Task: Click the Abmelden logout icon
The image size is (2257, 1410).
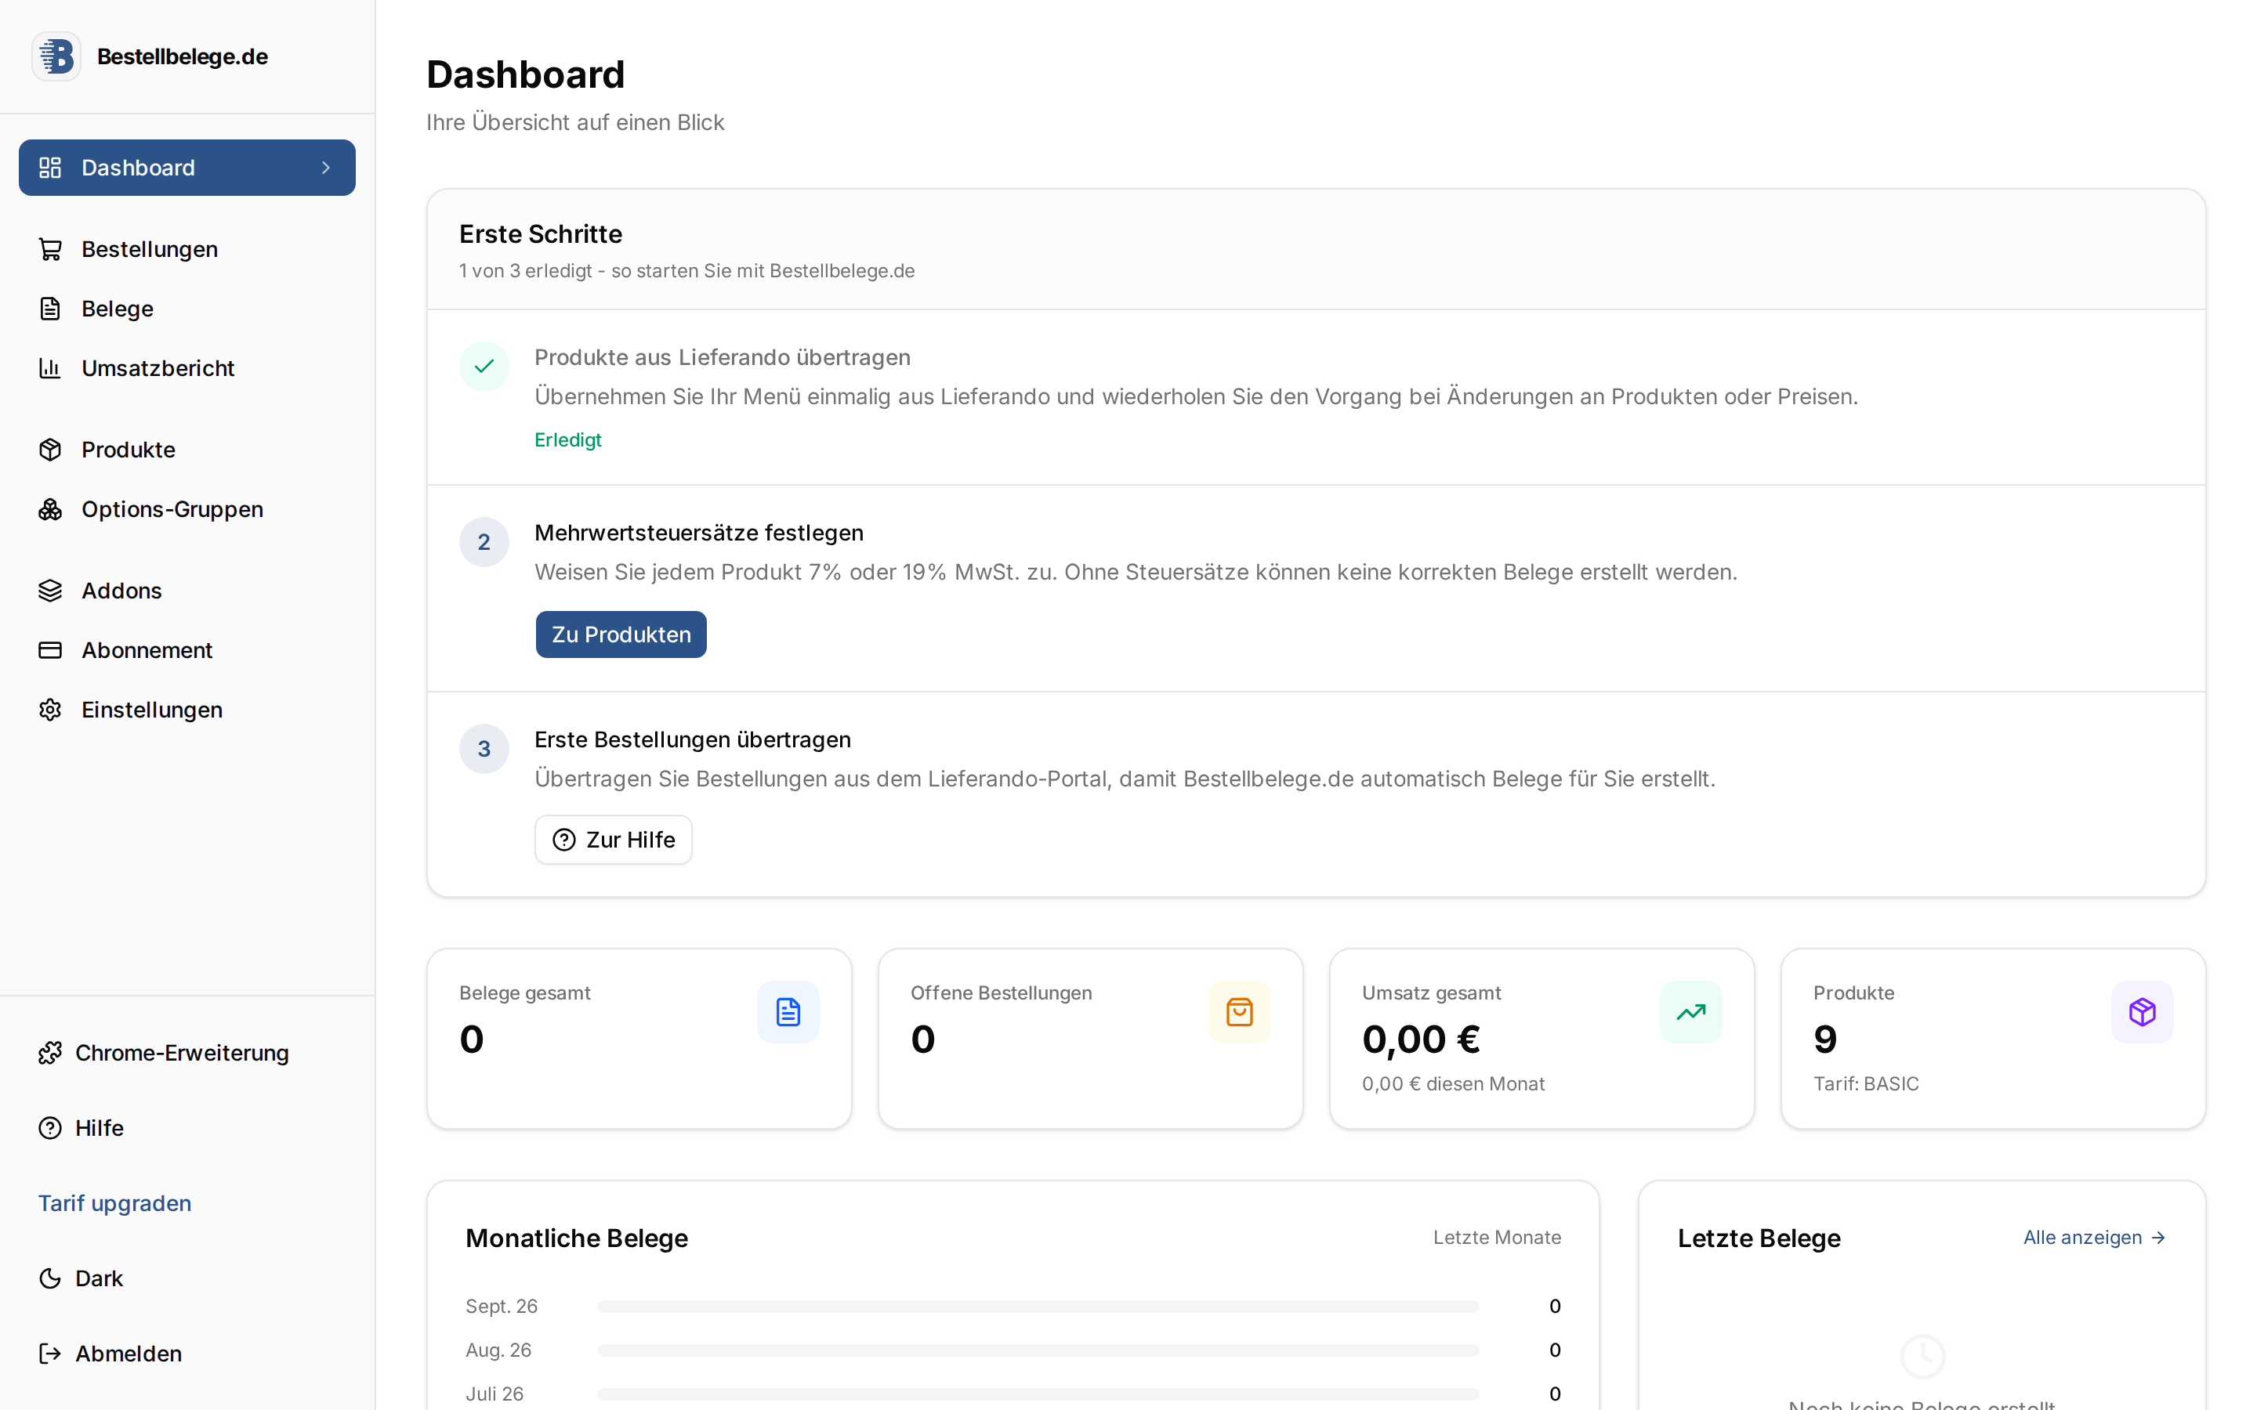Action: [x=50, y=1354]
